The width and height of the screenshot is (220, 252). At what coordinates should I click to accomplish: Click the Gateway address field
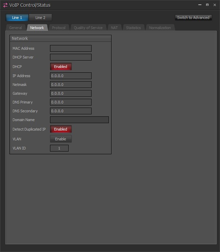[x=71, y=93]
